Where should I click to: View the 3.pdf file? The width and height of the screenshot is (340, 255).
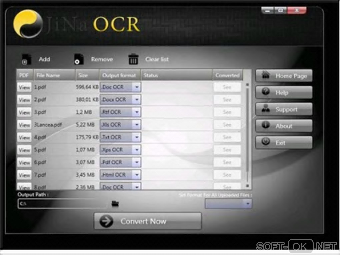24,112
